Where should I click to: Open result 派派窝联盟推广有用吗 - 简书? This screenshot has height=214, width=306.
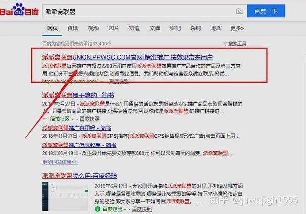click(x=76, y=128)
